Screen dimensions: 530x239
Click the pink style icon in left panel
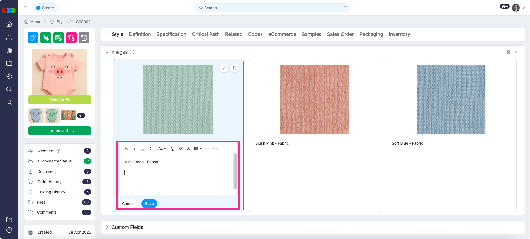pyautogui.click(x=71, y=38)
